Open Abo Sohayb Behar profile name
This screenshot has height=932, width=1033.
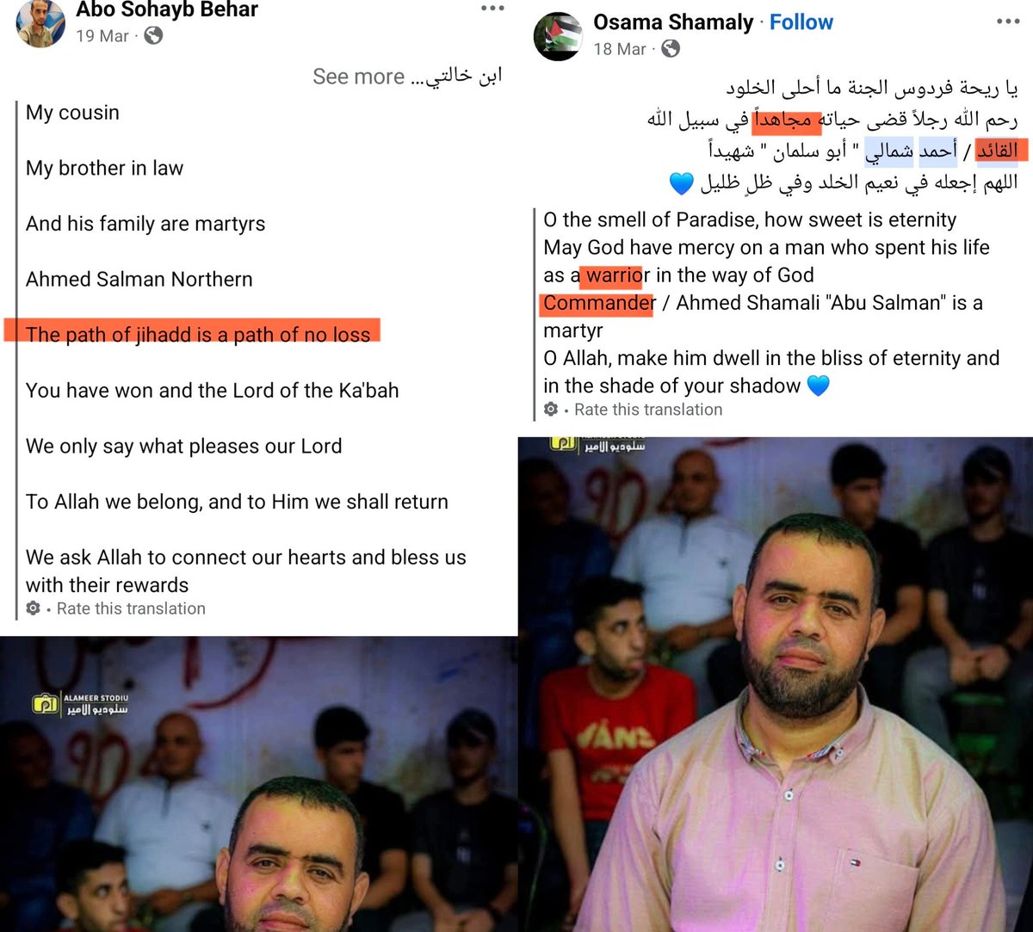point(167,9)
